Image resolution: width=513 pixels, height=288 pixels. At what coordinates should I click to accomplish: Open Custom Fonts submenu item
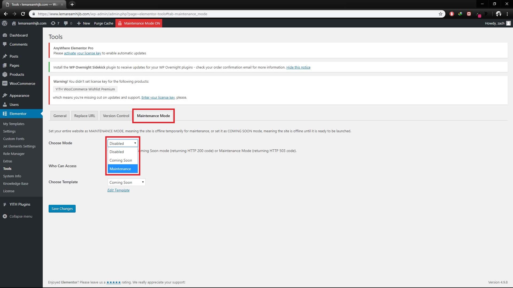point(14,139)
